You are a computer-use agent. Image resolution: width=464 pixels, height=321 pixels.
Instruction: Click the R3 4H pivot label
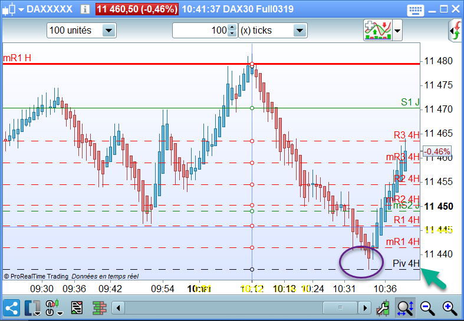[x=407, y=135]
